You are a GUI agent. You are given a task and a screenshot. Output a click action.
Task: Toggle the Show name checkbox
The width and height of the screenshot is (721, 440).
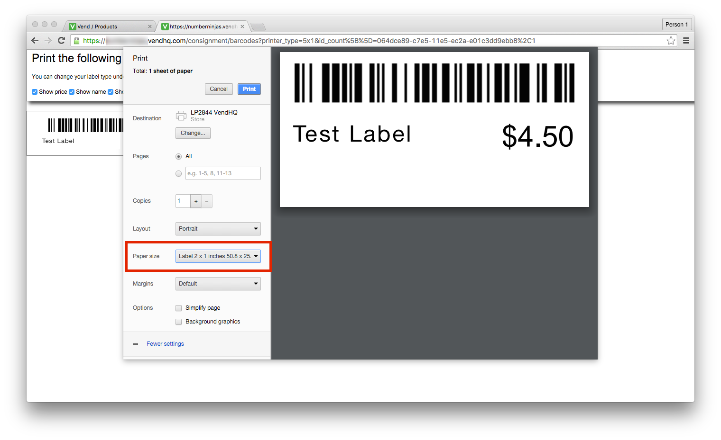[72, 92]
